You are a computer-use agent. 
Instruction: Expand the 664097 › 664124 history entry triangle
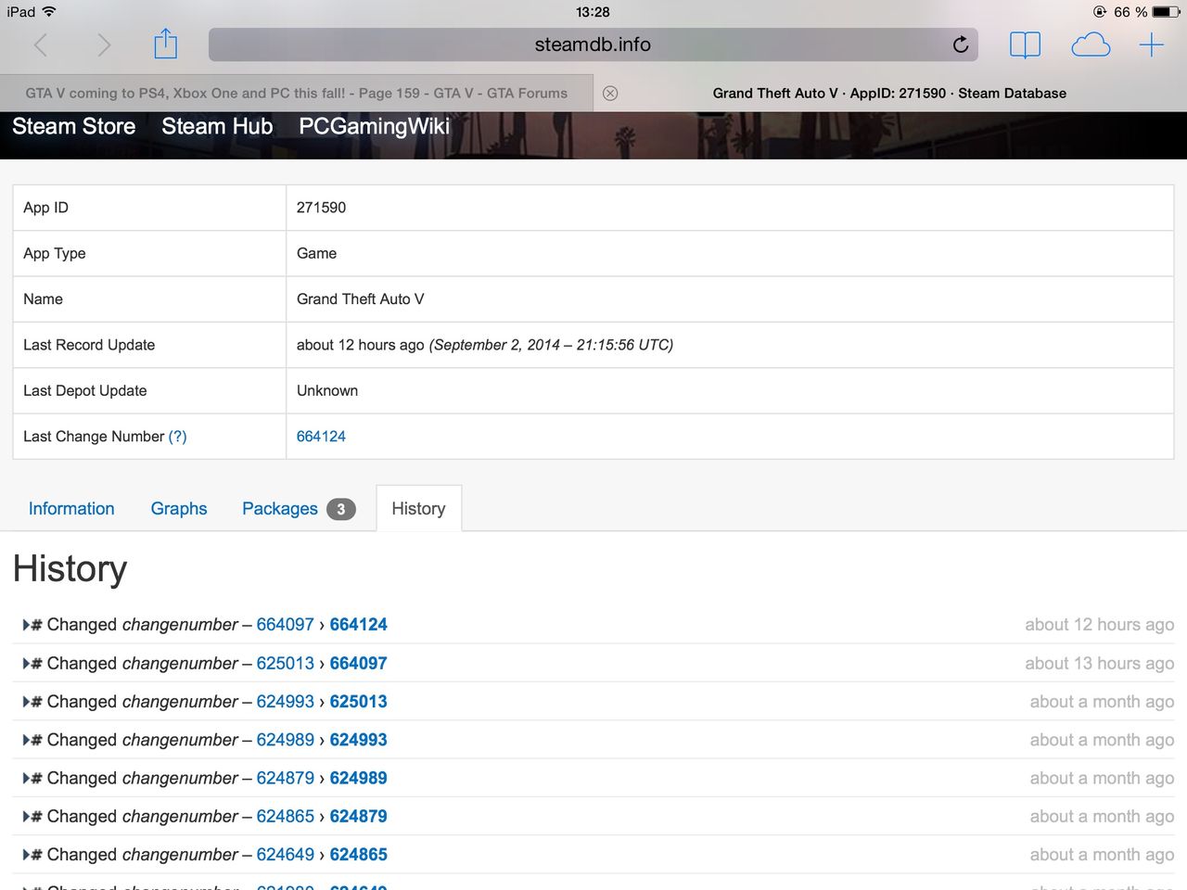coord(26,625)
